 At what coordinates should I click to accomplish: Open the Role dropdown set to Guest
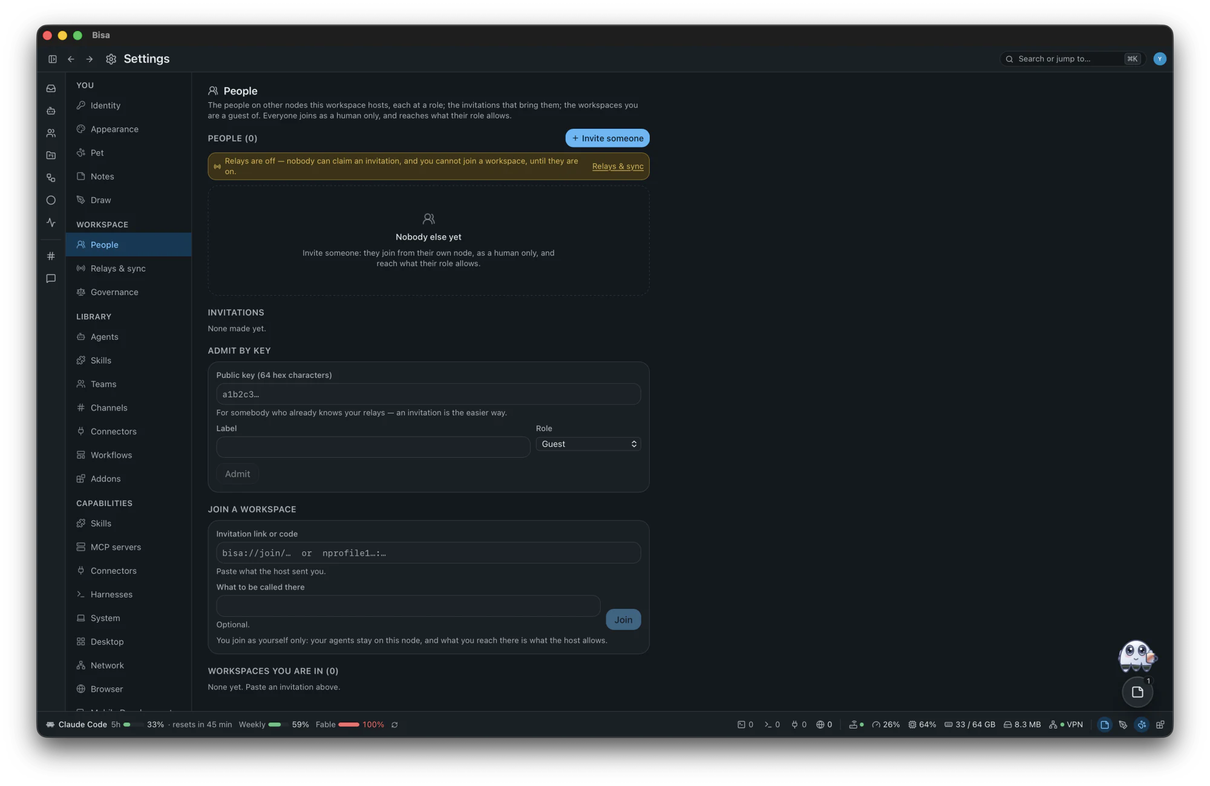[x=588, y=444]
